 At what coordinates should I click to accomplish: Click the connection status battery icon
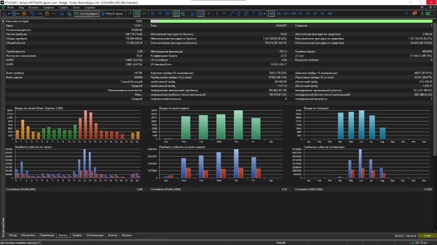pos(430,13)
